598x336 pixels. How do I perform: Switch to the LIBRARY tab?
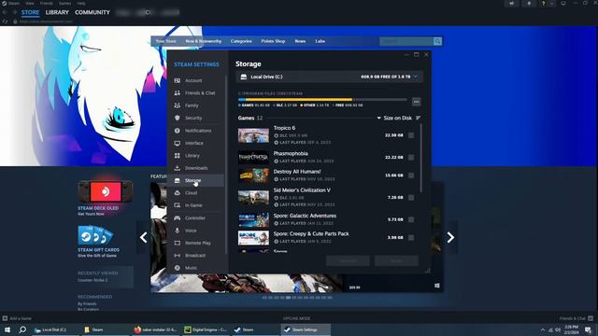pyautogui.click(x=57, y=12)
